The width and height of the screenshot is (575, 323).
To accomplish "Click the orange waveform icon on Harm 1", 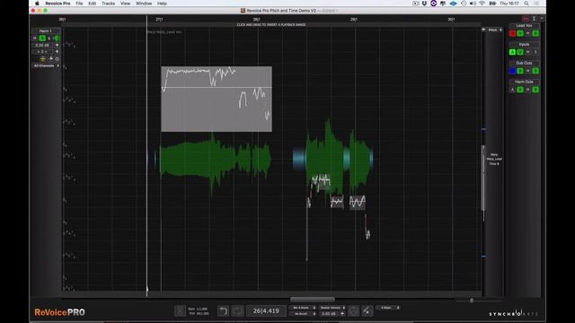I will 42,58.
